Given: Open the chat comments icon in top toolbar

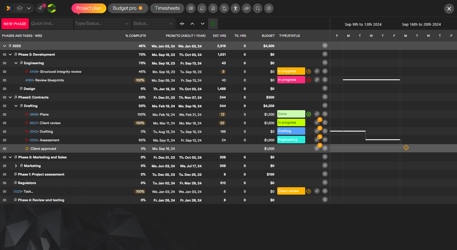Looking at the screenshot, I should (202, 8).
